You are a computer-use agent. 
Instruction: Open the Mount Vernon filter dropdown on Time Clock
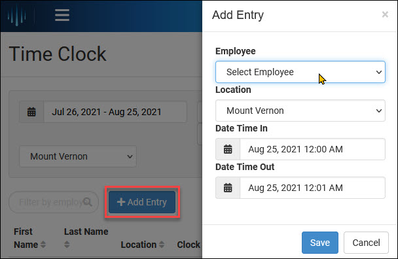(x=78, y=156)
